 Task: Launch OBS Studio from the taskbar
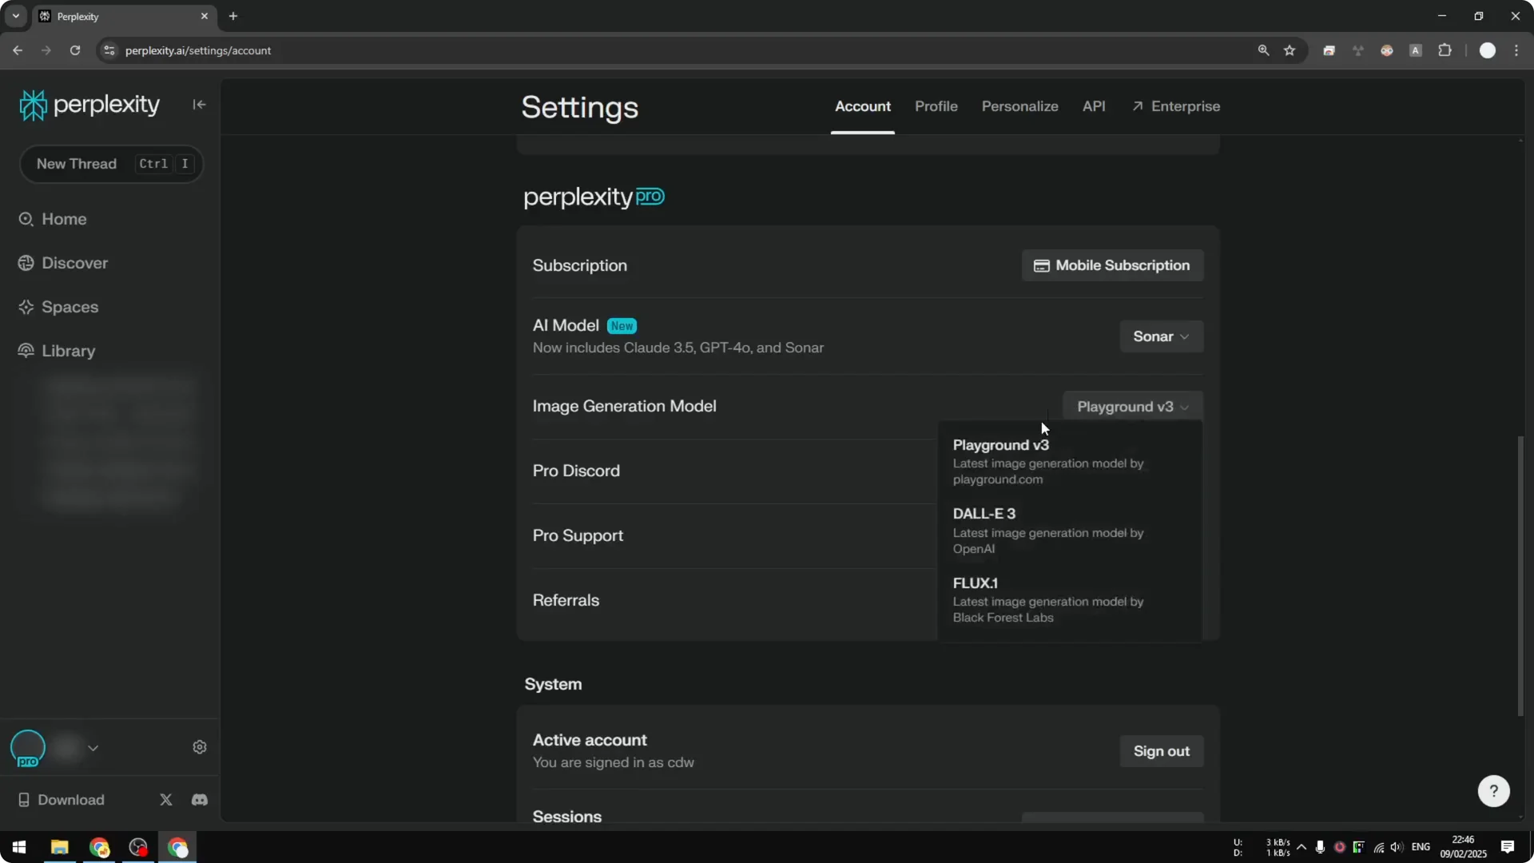(137, 847)
